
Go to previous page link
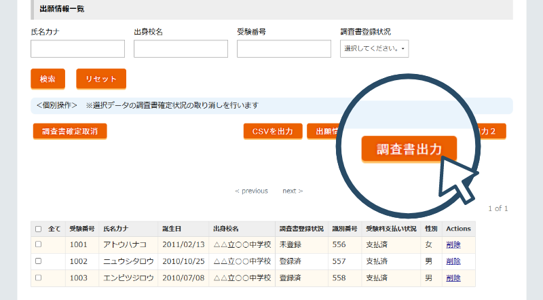251,191
